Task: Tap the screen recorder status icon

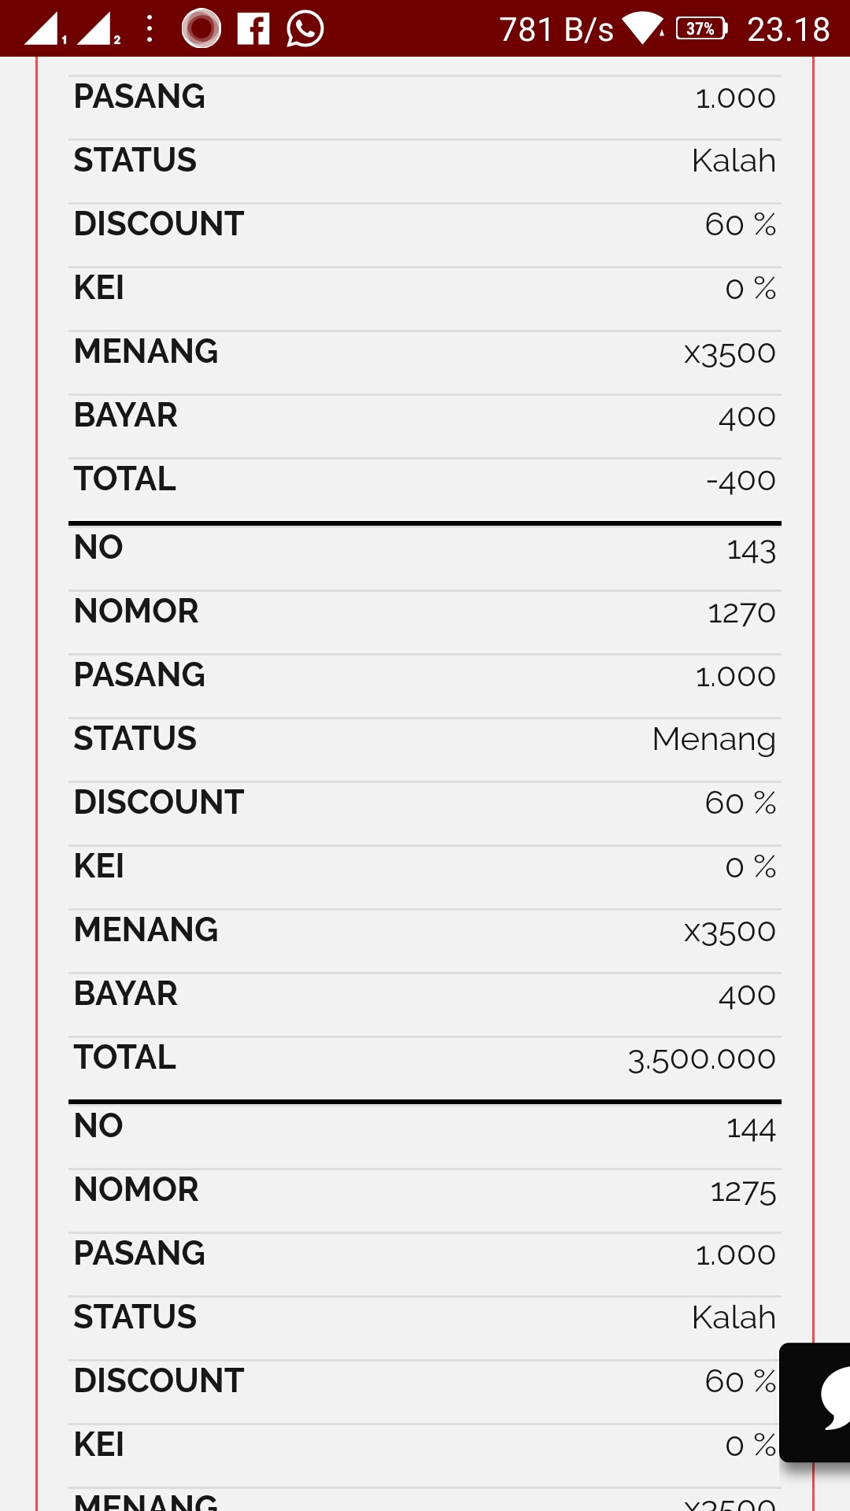Action: pyautogui.click(x=201, y=29)
